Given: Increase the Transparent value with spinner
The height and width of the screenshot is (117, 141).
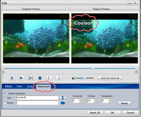Looking at the screenshot, I should (110, 100).
